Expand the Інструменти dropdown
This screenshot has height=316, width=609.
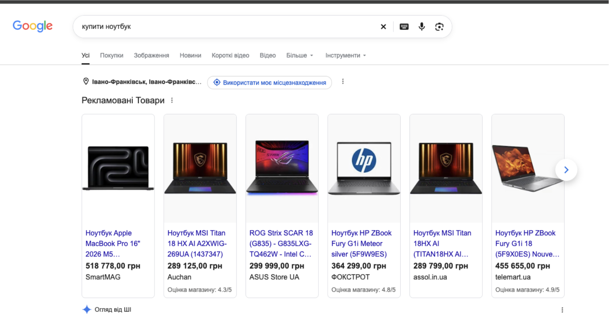346,55
